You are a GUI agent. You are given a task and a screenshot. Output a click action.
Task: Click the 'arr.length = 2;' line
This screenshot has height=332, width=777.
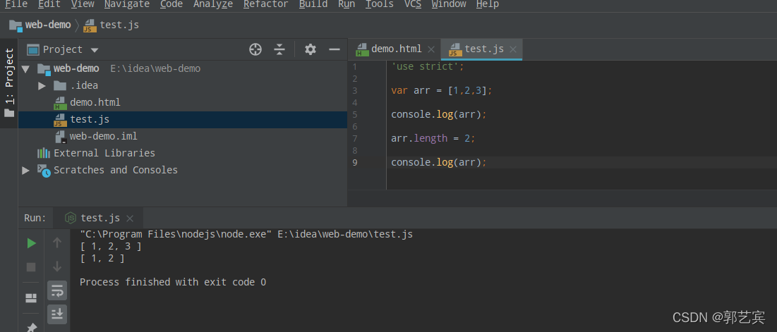tap(433, 139)
